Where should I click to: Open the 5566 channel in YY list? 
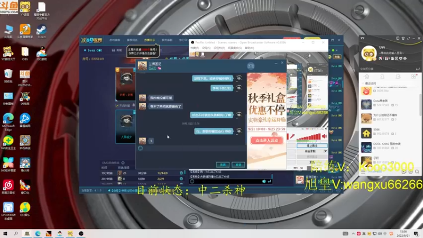(x=389, y=133)
